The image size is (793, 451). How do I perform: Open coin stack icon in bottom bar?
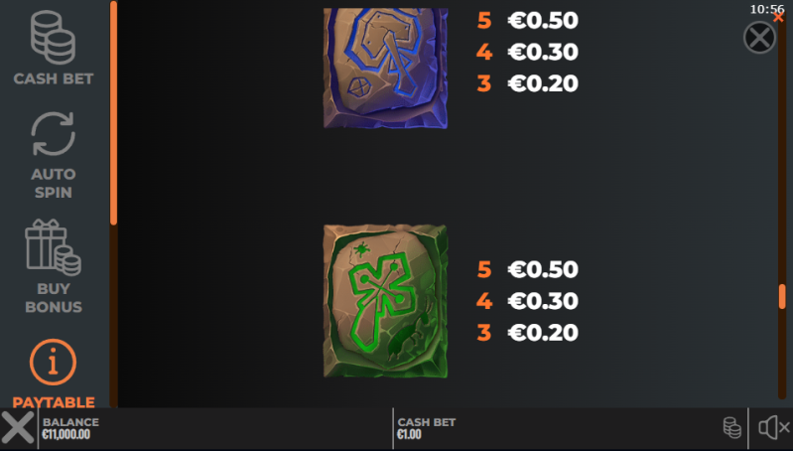731,428
